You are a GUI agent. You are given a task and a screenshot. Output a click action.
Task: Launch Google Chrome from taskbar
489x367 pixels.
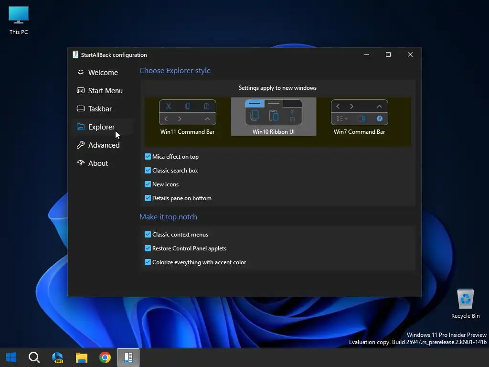105,357
